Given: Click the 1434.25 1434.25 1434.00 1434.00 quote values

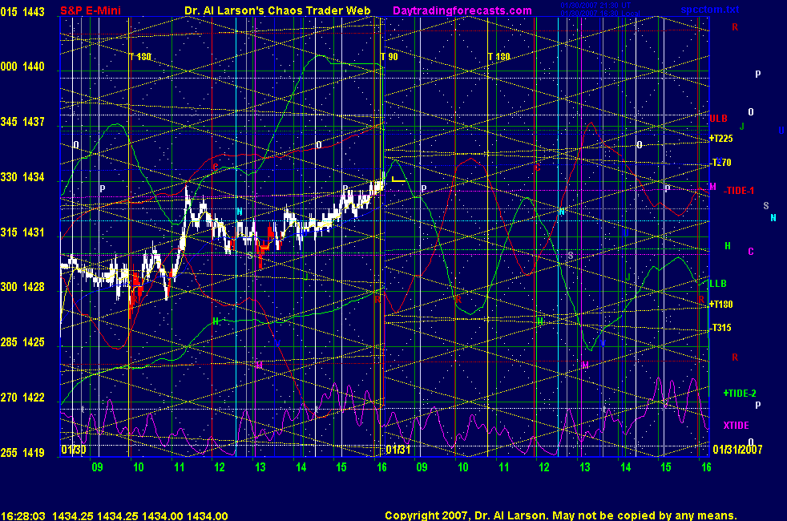Looking at the screenshot, I should 140,516.
